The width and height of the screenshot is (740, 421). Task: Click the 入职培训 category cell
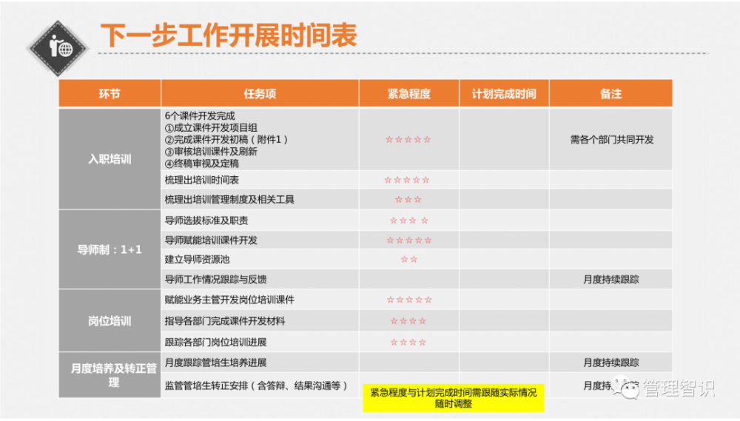(x=110, y=159)
